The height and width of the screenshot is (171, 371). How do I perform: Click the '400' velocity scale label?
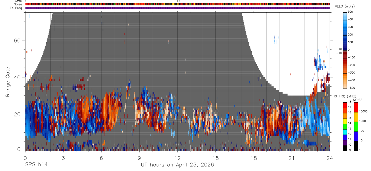coord(350,19)
